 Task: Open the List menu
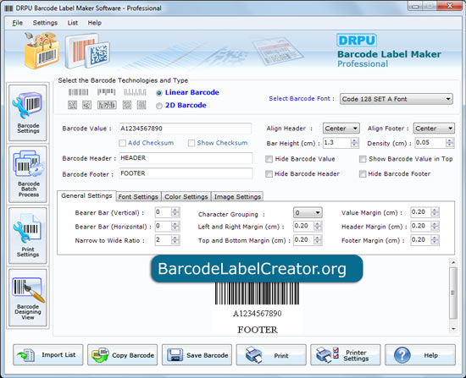(73, 23)
